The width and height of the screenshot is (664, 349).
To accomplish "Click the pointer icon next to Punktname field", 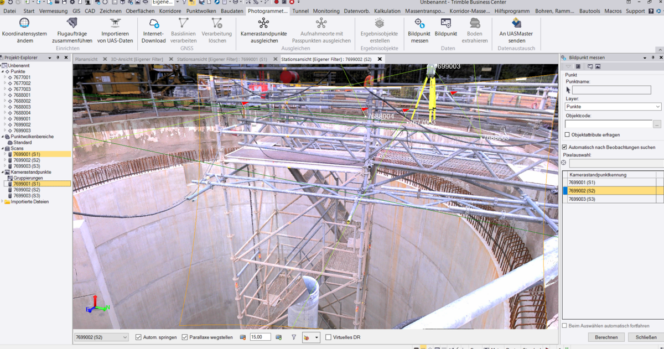I will [568, 90].
